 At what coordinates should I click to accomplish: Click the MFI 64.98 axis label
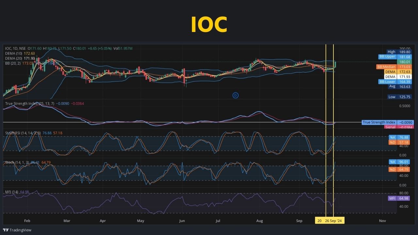click(x=398, y=198)
